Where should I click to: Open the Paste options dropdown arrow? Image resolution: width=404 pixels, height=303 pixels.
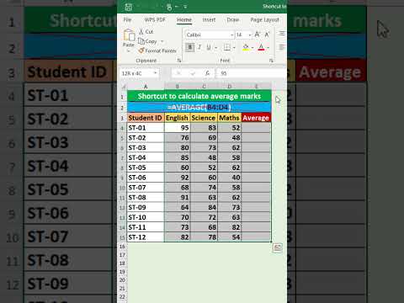129,51
